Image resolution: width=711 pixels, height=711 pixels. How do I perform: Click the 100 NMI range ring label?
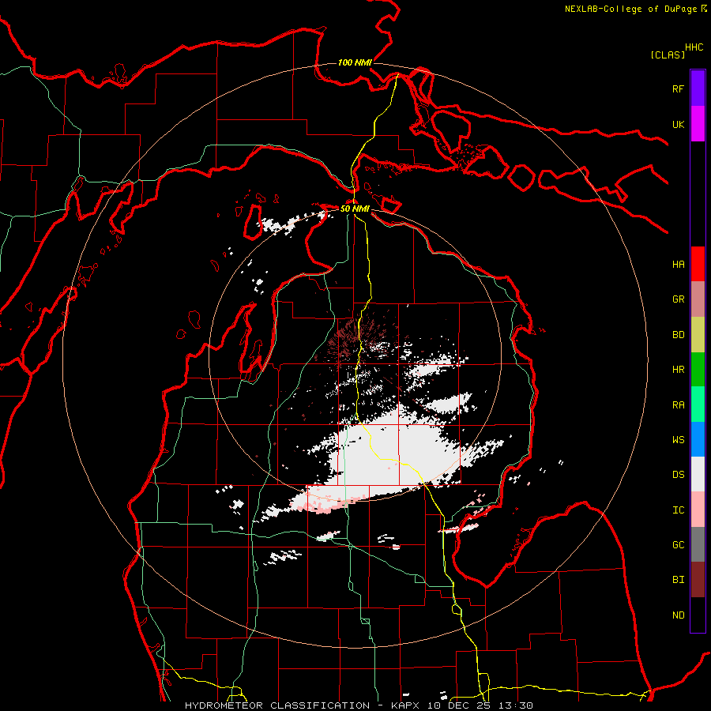[x=355, y=62]
